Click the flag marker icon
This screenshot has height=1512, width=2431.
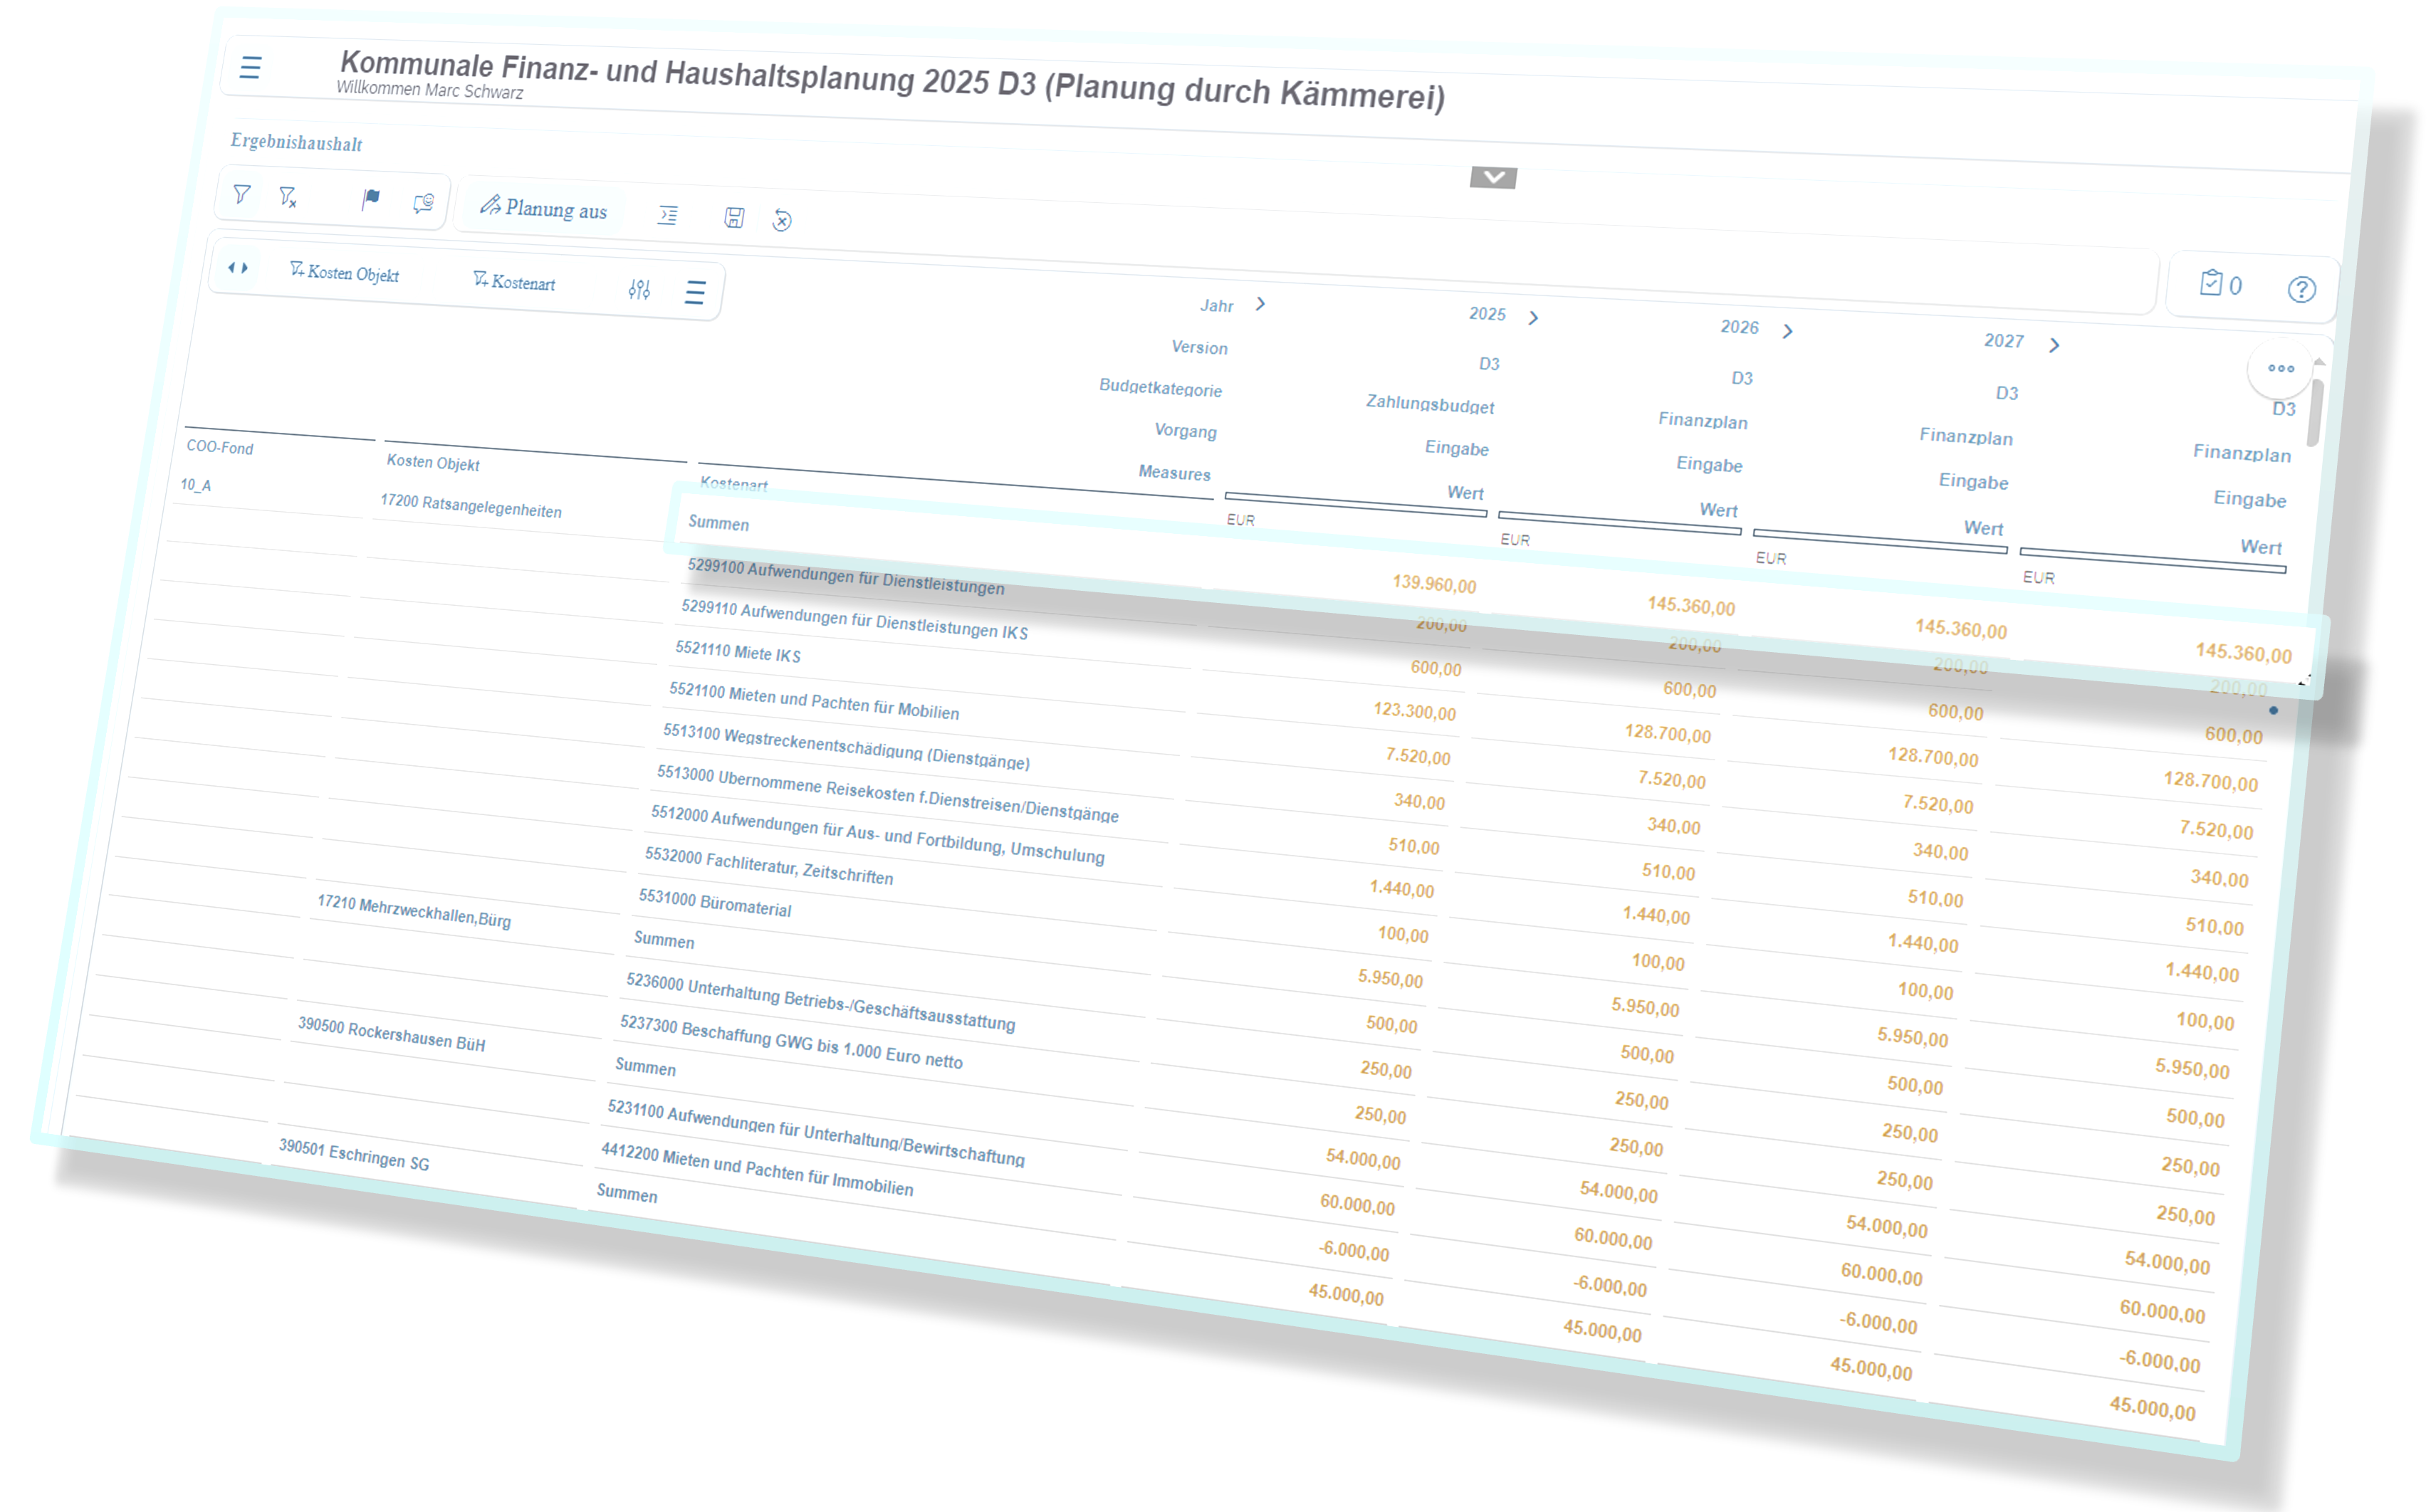pyautogui.click(x=371, y=199)
